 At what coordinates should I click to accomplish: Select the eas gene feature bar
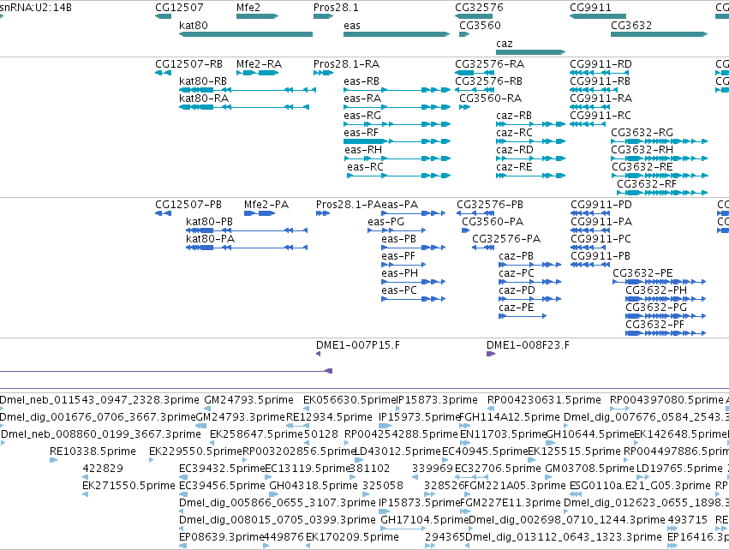tap(397, 34)
